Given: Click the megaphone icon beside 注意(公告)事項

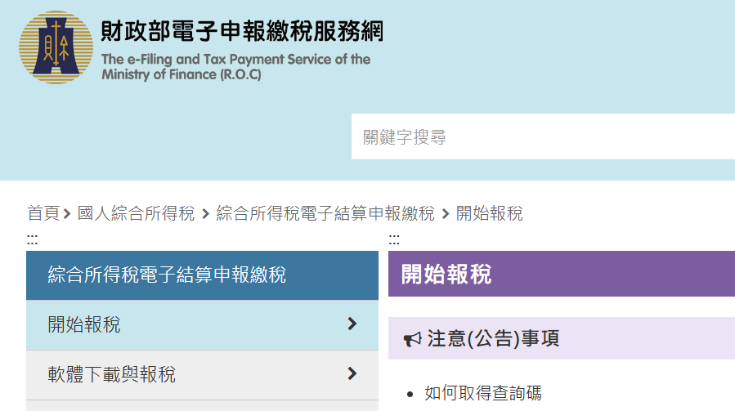Looking at the screenshot, I should tap(413, 339).
